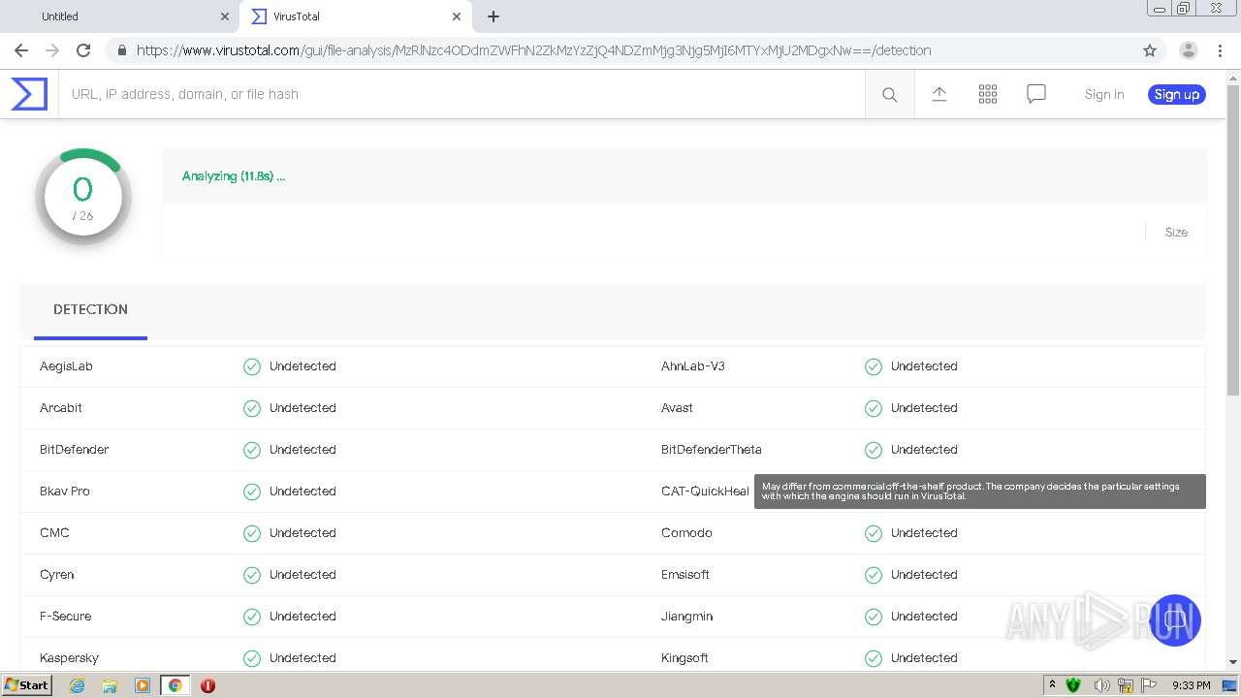This screenshot has width=1241, height=698.
Task: Reload the page with the refresh icon
Action: pos(83,50)
